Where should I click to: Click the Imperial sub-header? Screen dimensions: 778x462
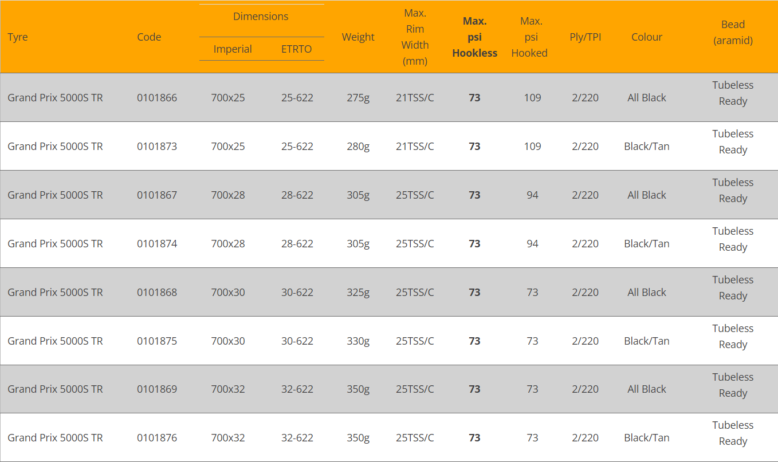tap(233, 49)
